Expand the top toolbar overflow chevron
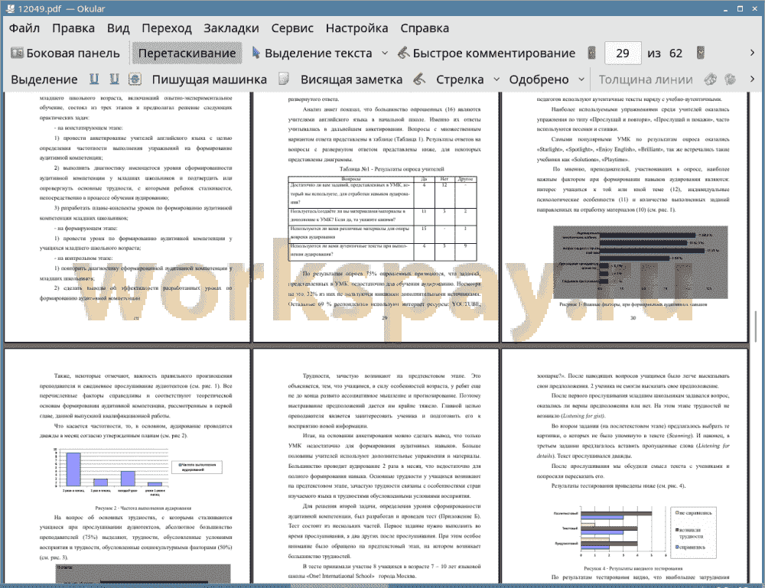Image resolution: width=765 pixels, height=588 pixels. [x=752, y=53]
